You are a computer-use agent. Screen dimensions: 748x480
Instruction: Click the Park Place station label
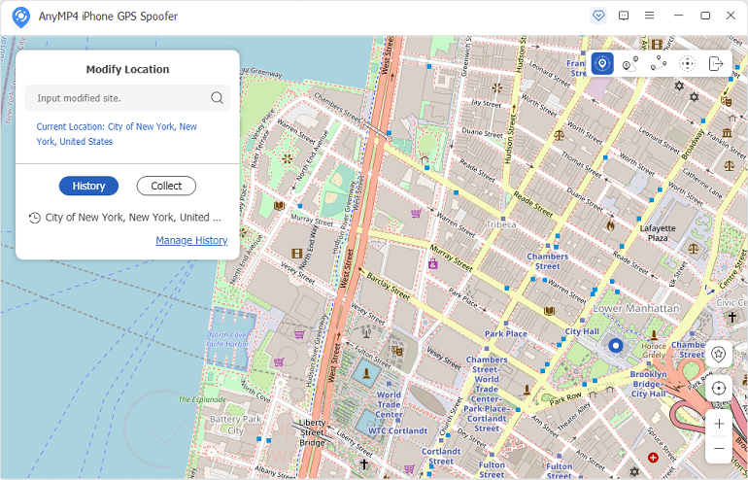pyautogui.click(x=506, y=334)
